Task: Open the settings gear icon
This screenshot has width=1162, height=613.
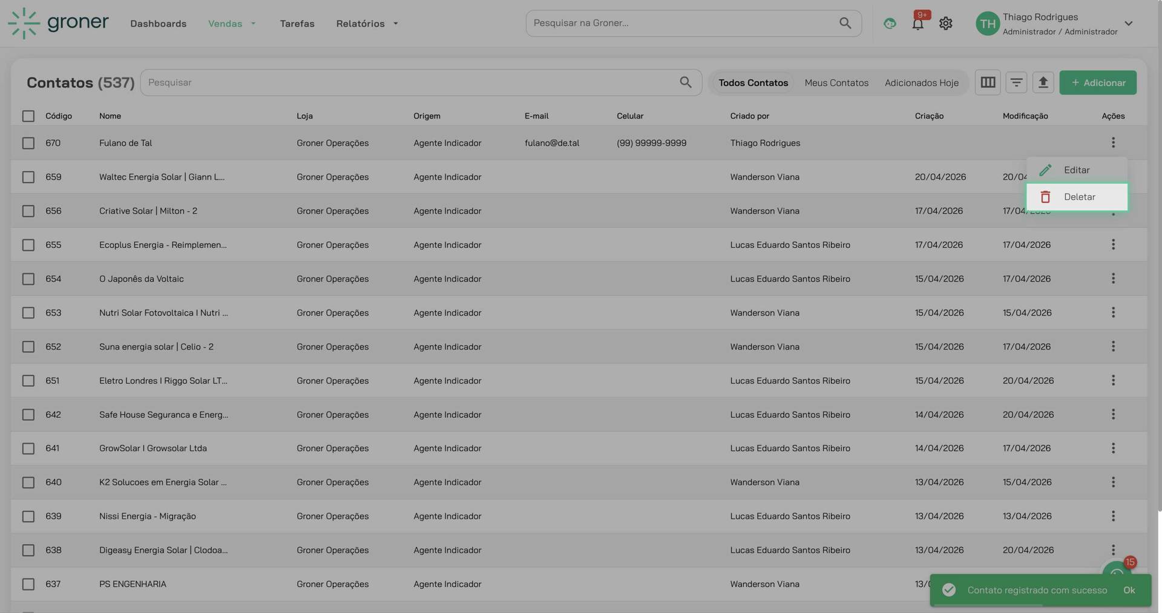Action: tap(945, 24)
